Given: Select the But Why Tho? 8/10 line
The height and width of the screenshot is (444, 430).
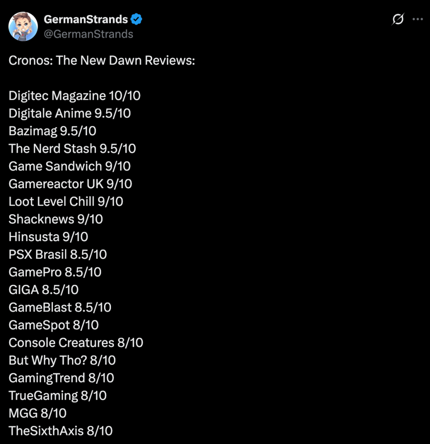Looking at the screenshot, I should coord(62,360).
